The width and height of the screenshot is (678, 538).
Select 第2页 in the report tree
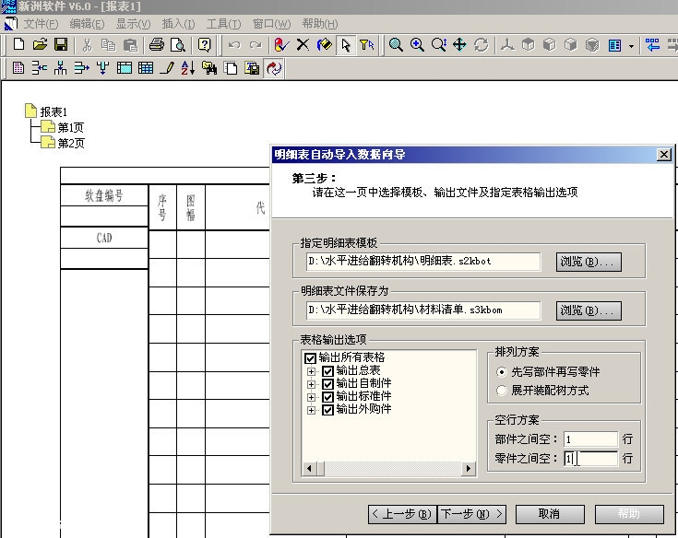[x=71, y=143]
